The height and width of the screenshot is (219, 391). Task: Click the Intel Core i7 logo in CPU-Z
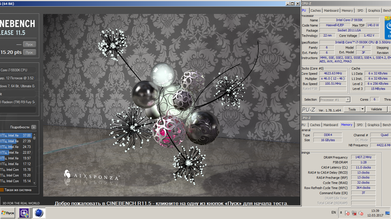point(388,28)
